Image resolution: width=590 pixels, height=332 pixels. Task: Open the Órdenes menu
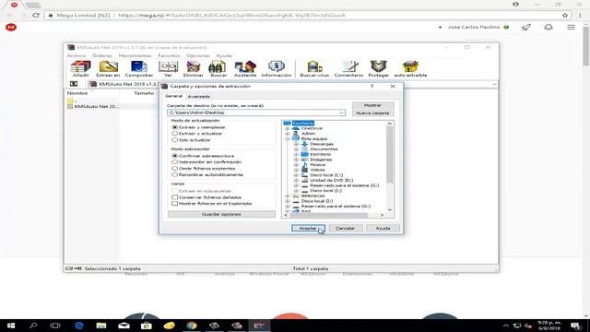tap(102, 55)
